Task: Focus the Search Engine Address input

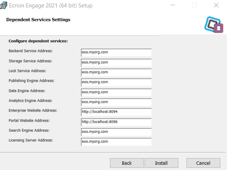Action: click(x=116, y=132)
